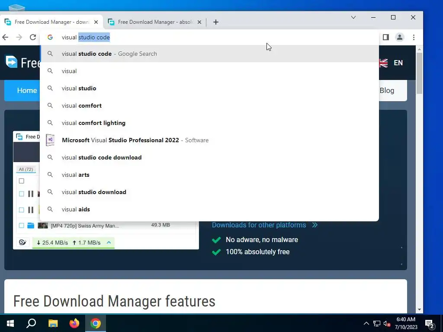Click folder icon in Swiss Army Man row

[31, 226]
